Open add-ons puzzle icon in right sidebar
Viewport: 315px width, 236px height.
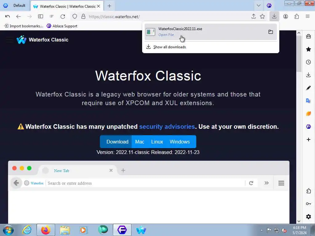coord(308,191)
